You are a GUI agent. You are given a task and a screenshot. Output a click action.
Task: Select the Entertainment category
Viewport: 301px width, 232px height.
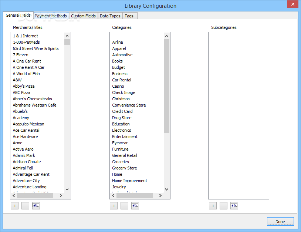coord(125,137)
